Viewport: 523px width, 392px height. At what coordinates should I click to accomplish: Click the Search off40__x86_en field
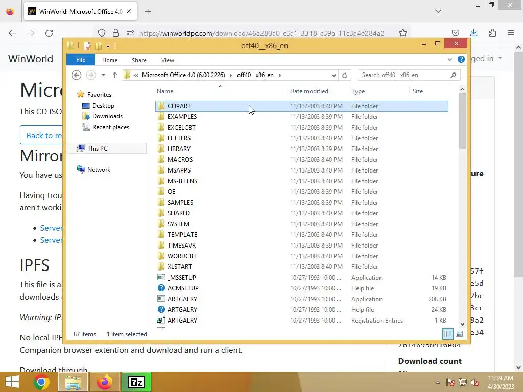point(405,75)
